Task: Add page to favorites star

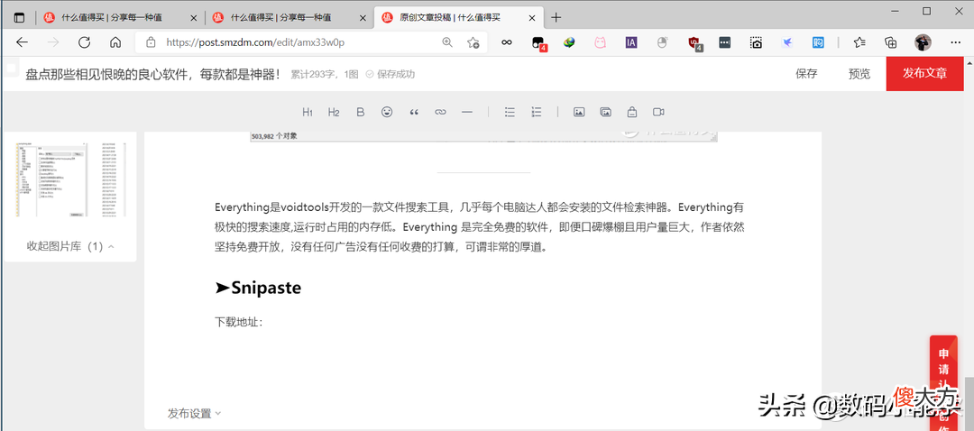Action: (x=473, y=42)
